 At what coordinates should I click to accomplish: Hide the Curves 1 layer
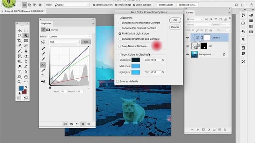pos(188,38)
